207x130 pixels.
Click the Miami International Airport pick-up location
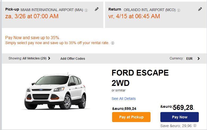pos(52,10)
